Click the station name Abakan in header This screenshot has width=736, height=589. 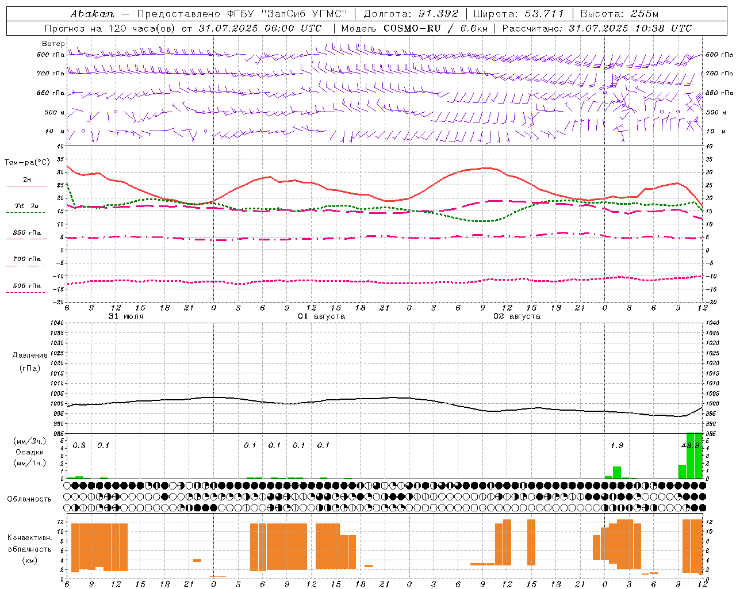[93, 14]
